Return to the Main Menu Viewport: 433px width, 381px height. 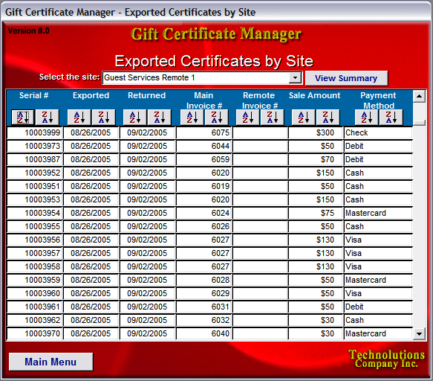(51, 362)
